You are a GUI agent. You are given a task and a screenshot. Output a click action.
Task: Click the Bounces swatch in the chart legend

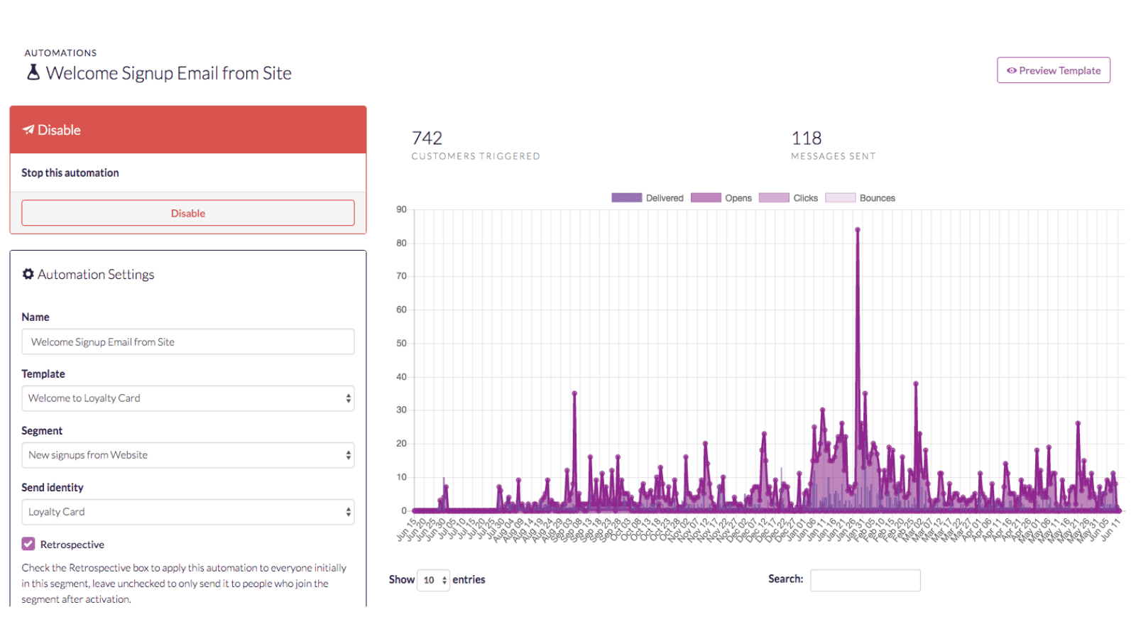(x=839, y=198)
